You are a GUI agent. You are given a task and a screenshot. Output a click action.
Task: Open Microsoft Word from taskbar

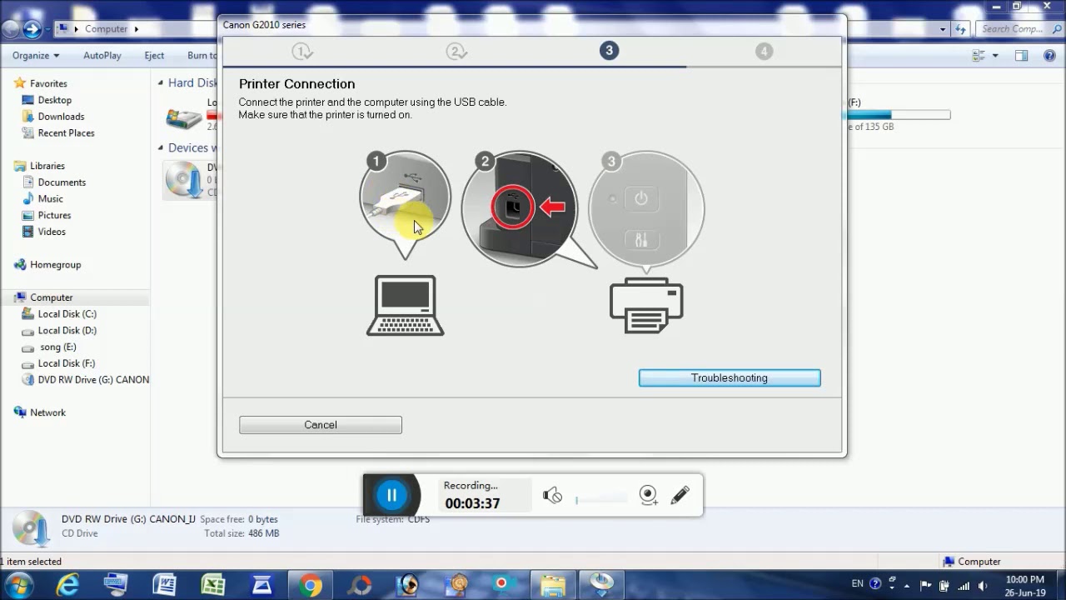(x=164, y=584)
